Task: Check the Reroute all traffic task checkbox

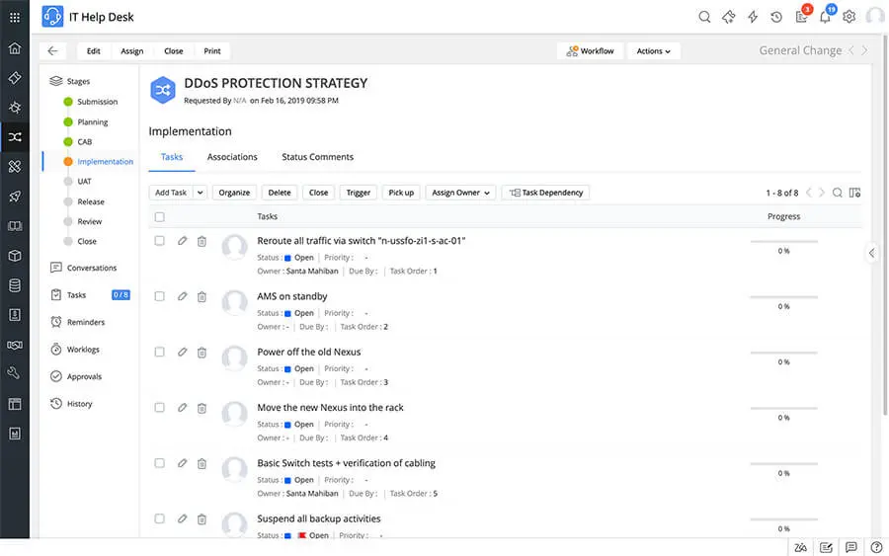Action: (x=159, y=241)
